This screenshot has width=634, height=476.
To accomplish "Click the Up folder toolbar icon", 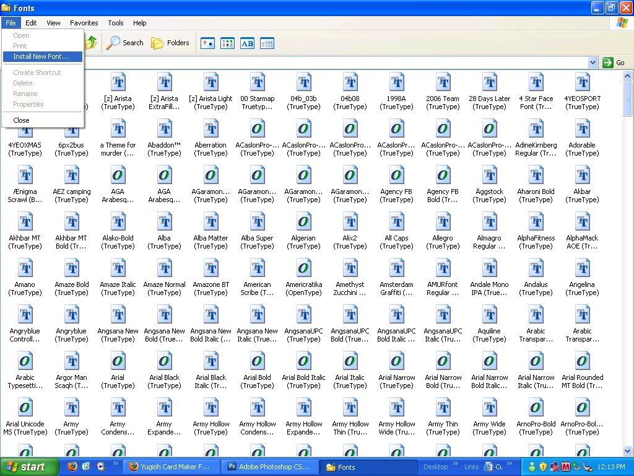I will click(92, 43).
